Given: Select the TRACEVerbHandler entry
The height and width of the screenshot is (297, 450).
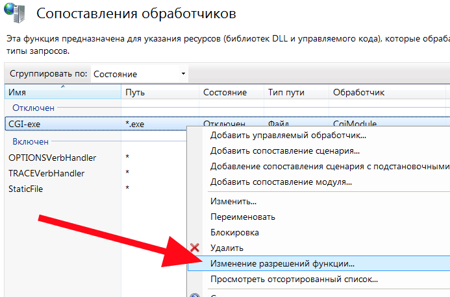Looking at the screenshot, I should click(x=46, y=173).
